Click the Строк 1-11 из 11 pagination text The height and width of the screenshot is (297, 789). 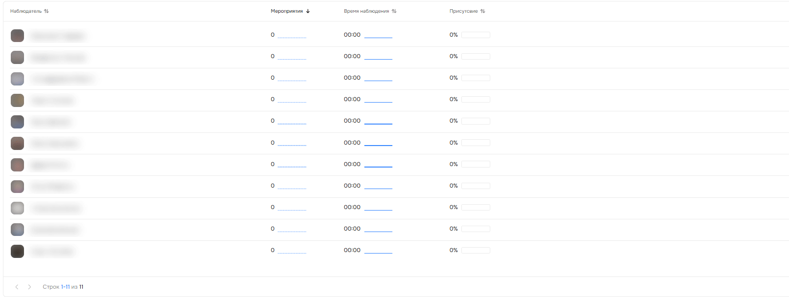coord(63,287)
